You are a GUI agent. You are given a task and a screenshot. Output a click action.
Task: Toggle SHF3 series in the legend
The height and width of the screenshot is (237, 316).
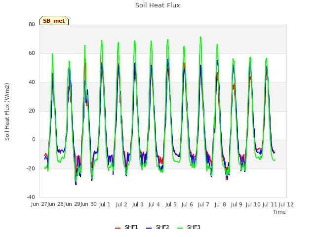(189, 227)
